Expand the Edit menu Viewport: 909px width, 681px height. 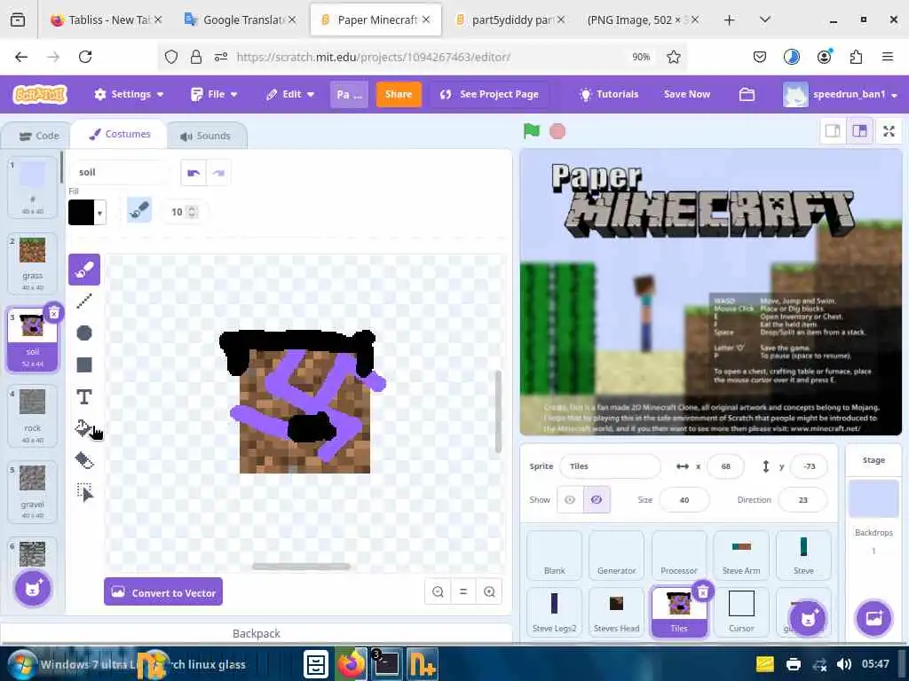290,94
